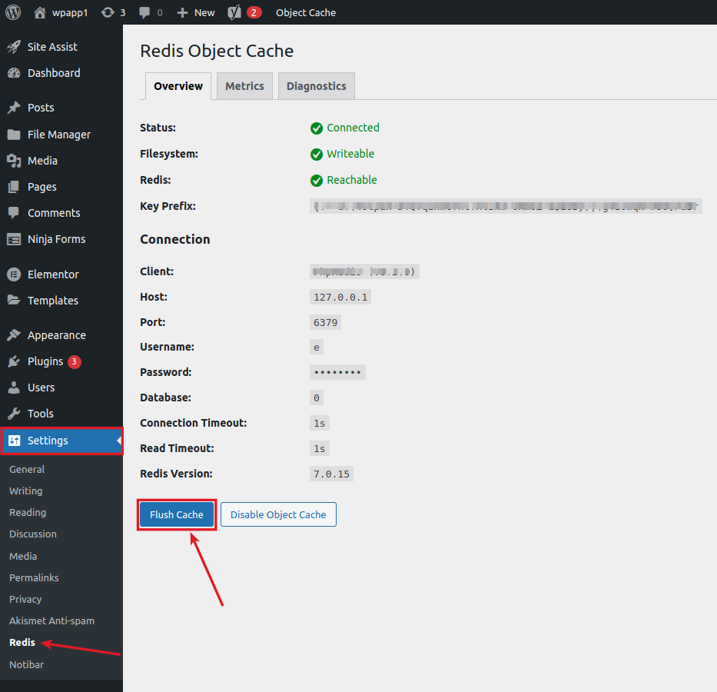
Task: Switch to the Metrics tab
Action: click(244, 86)
